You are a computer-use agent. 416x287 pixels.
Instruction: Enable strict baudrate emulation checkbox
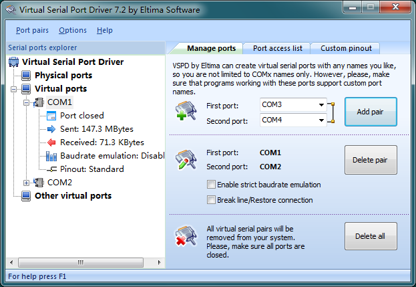point(211,185)
